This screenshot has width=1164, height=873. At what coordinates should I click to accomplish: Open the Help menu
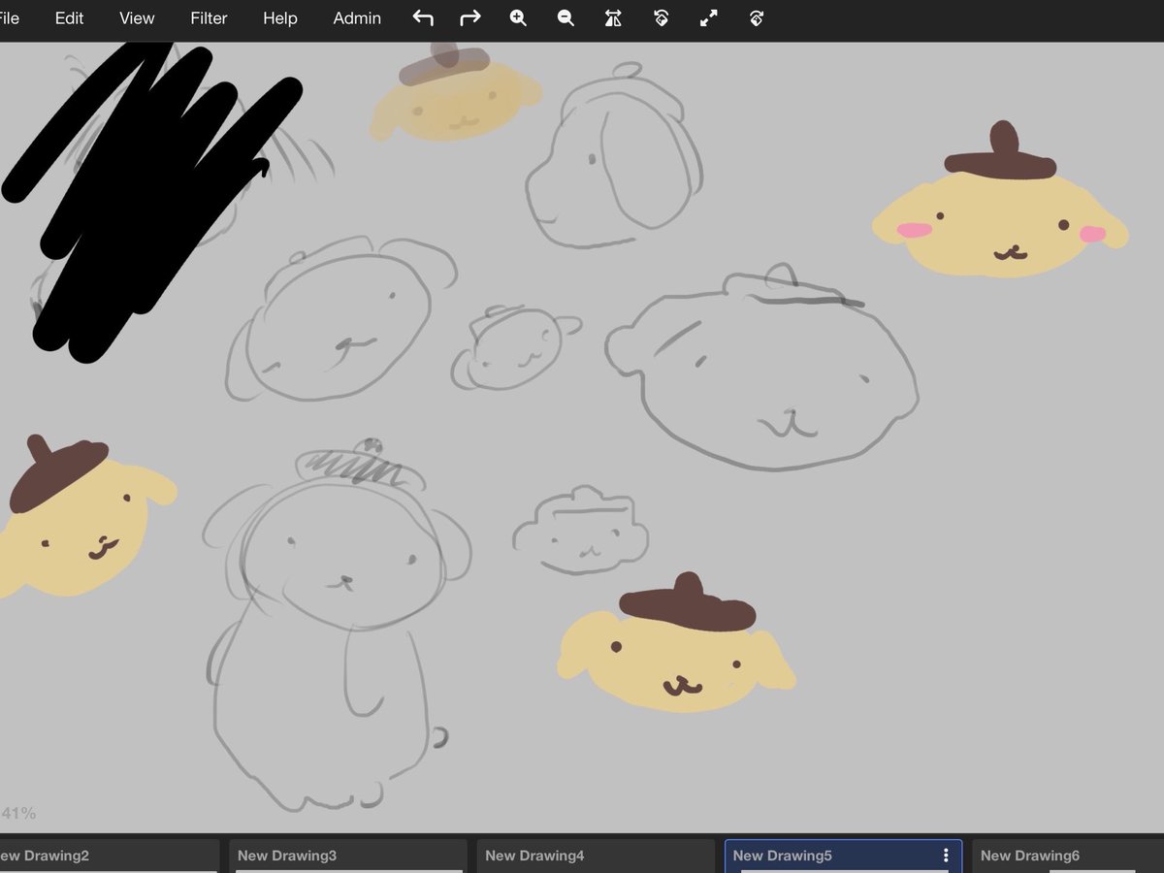(x=280, y=18)
